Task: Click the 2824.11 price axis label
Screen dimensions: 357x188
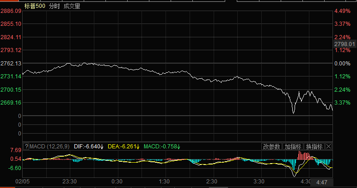Action: tap(11, 37)
